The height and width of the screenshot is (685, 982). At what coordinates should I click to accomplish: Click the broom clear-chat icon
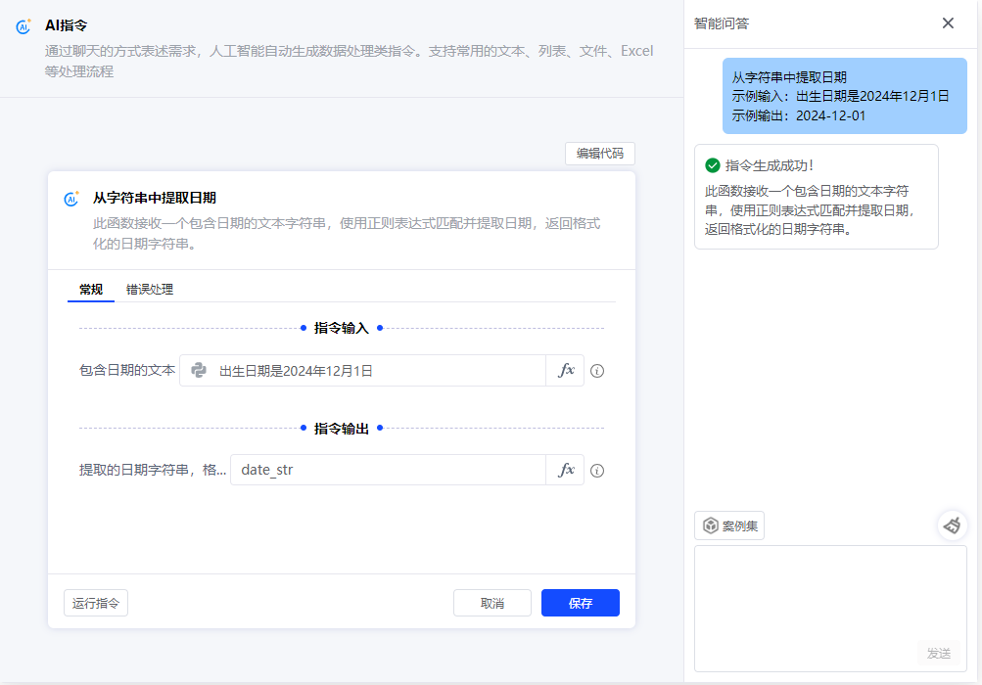point(952,525)
